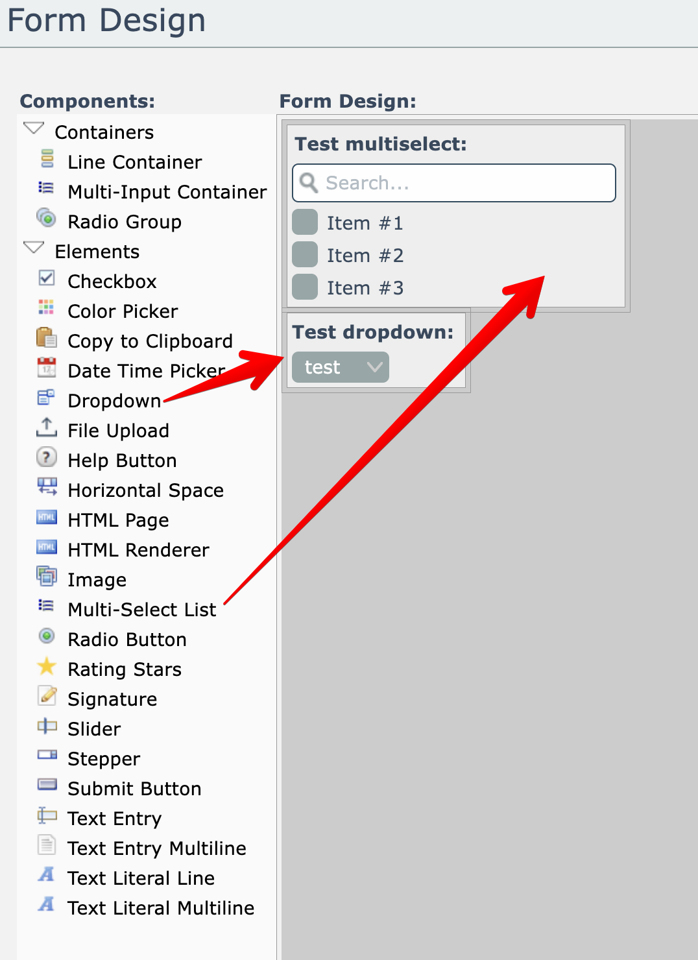Click the Text Entry Multiline label
The width and height of the screenshot is (698, 960).
click(157, 848)
